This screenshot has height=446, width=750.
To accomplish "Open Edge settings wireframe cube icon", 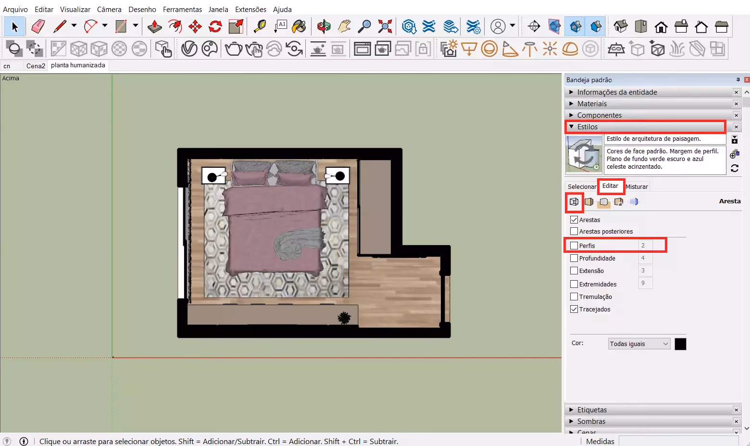I will coord(574,202).
